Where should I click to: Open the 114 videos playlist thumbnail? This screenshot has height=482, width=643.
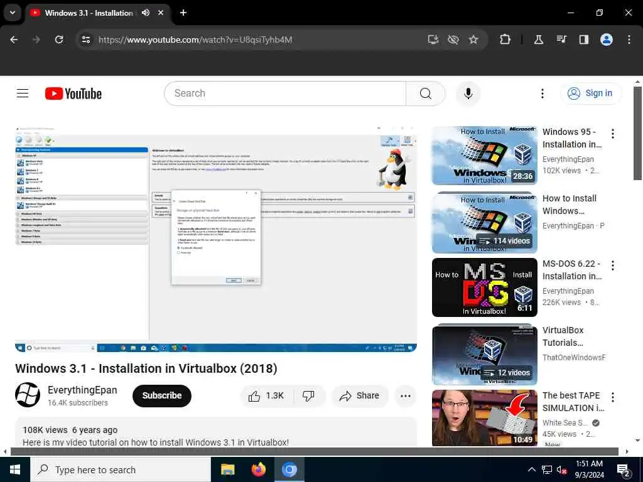[x=484, y=222]
